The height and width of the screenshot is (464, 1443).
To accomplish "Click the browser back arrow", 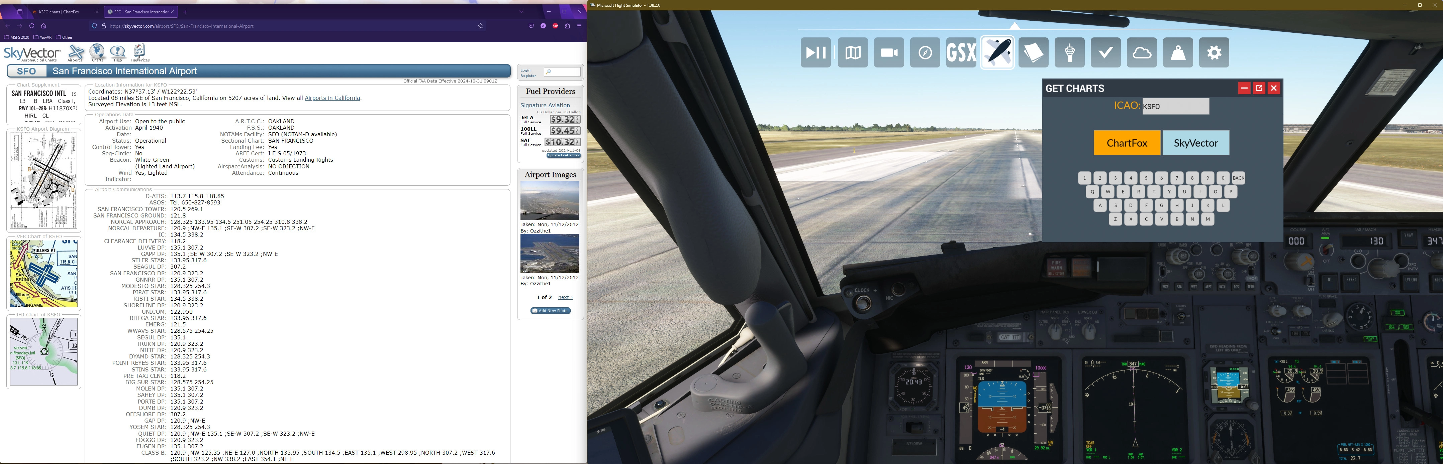I will (x=7, y=26).
